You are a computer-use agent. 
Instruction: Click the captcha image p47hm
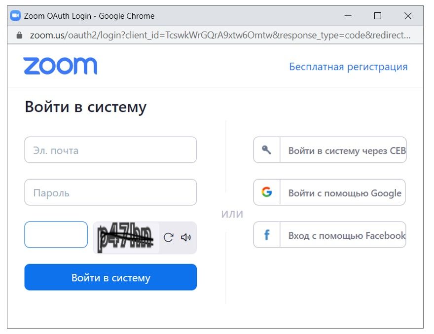tap(126, 237)
